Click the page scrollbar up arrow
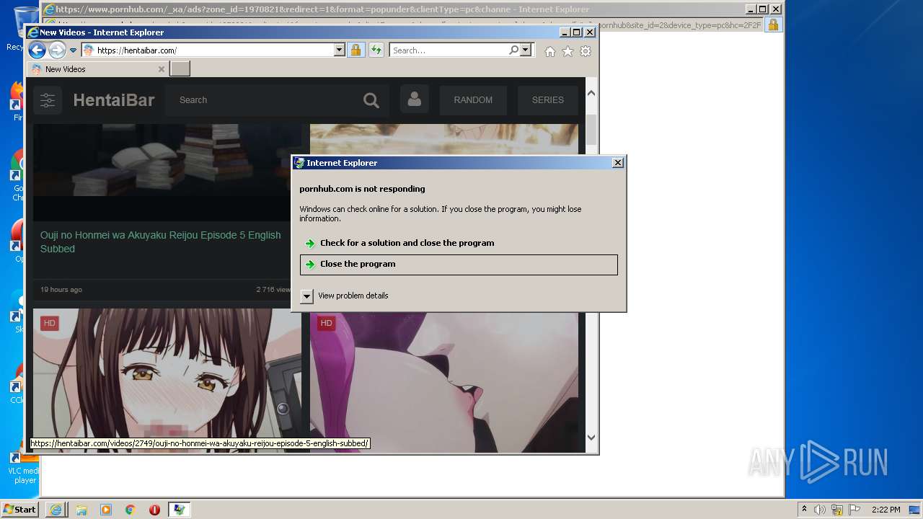This screenshot has width=923, height=519. click(591, 93)
